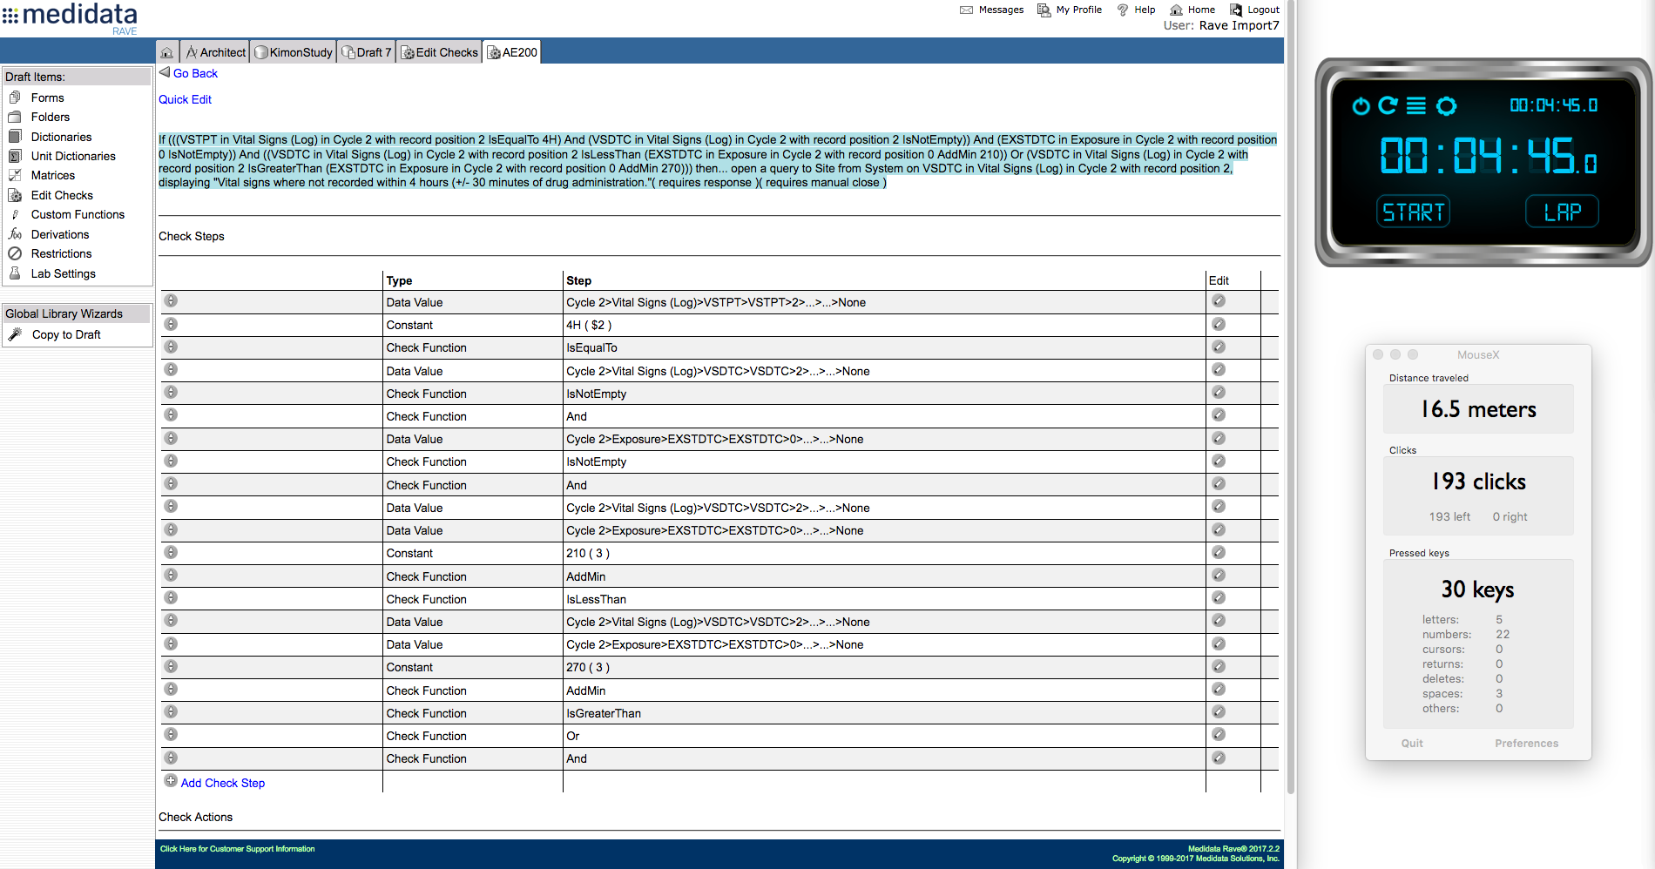
Task: Open the KimonStudy tab
Action: 294,52
